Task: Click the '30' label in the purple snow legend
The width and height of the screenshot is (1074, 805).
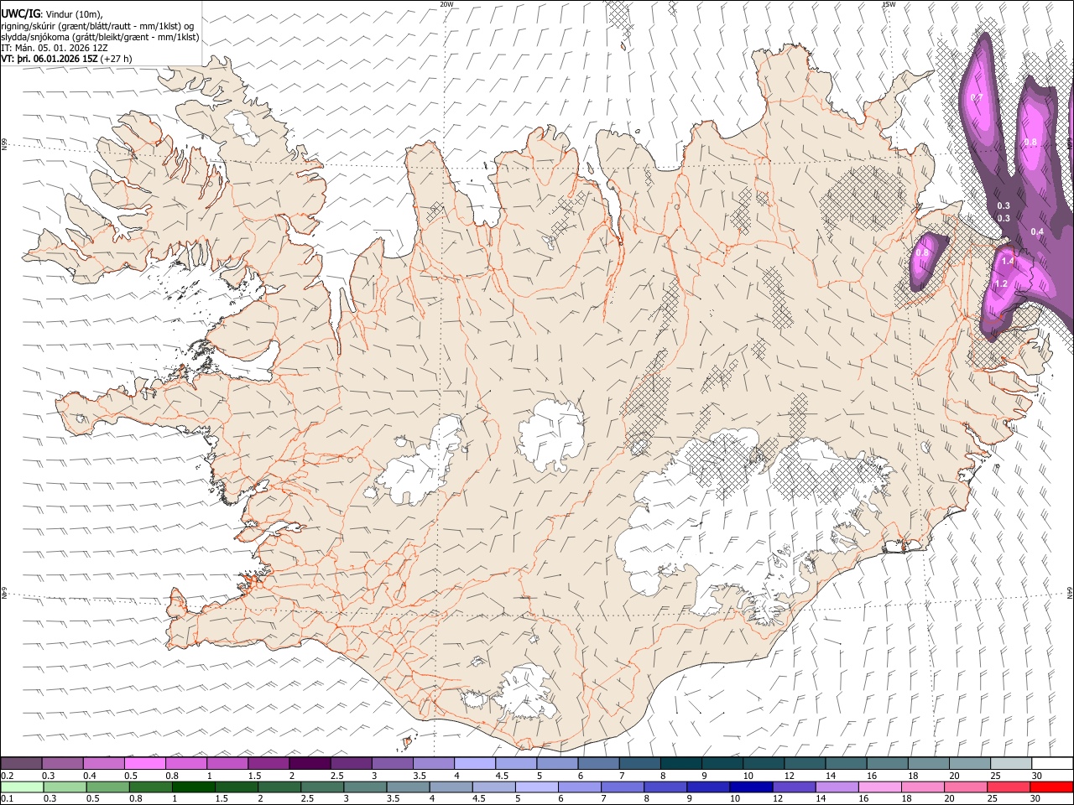Action: pyautogui.click(x=1035, y=776)
